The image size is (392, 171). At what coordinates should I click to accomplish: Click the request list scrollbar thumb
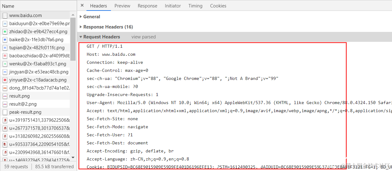73,39
